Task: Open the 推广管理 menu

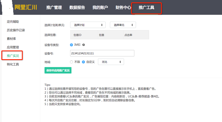Action: [54, 7]
